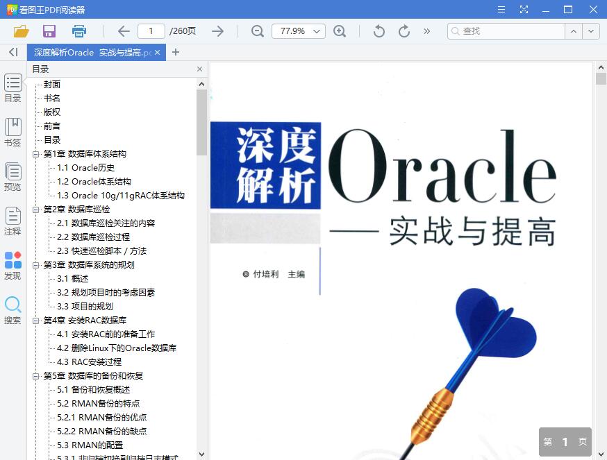Viewport: 607px width, 460px height.
Task: Jump to 版权 in outline
Action: click(52, 112)
